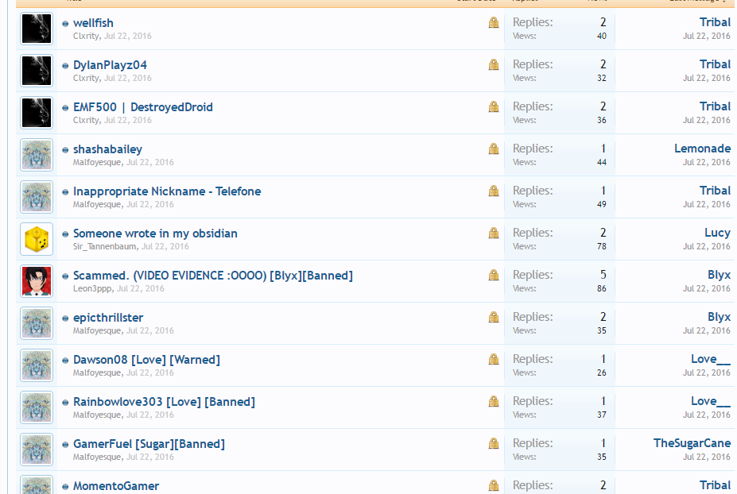This screenshot has width=737, height=494.
Task: Open Tribal's last post on wellfish
Action: tap(715, 22)
